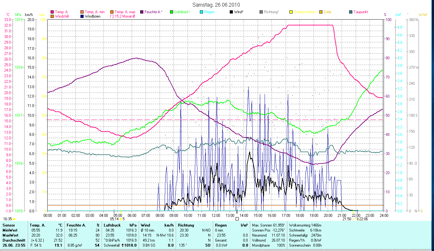Click the cyan Regen legend square

[201, 12]
